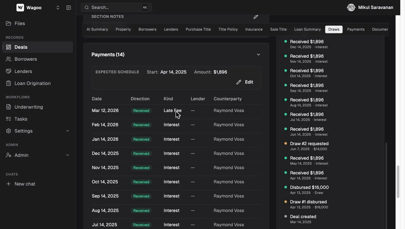This screenshot has width=405, height=229.
Task: Open the Underwriting document icon
Action: point(9,107)
